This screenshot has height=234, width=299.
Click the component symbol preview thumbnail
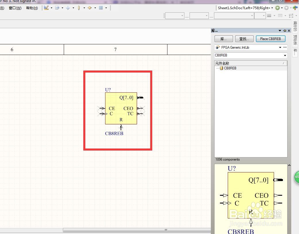click(x=251, y=199)
